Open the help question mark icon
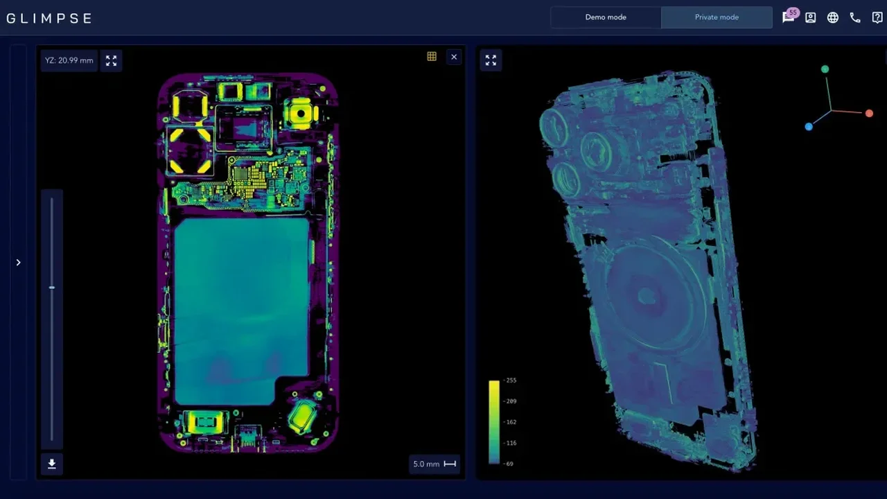Image resolution: width=887 pixels, height=499 pixels. (x=877, y=17)
